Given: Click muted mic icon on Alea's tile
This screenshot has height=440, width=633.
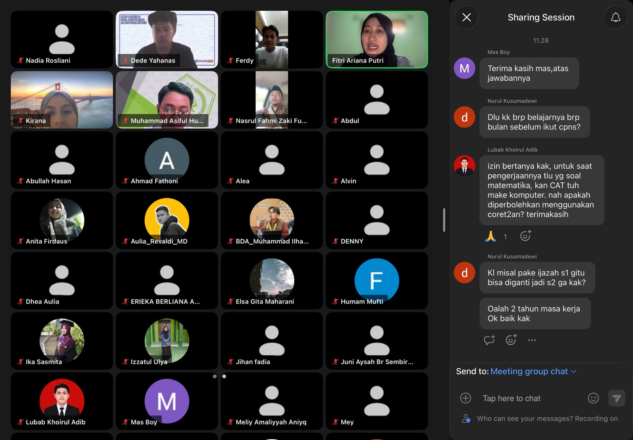Looking at the screenshot, I should click(230, 181).
